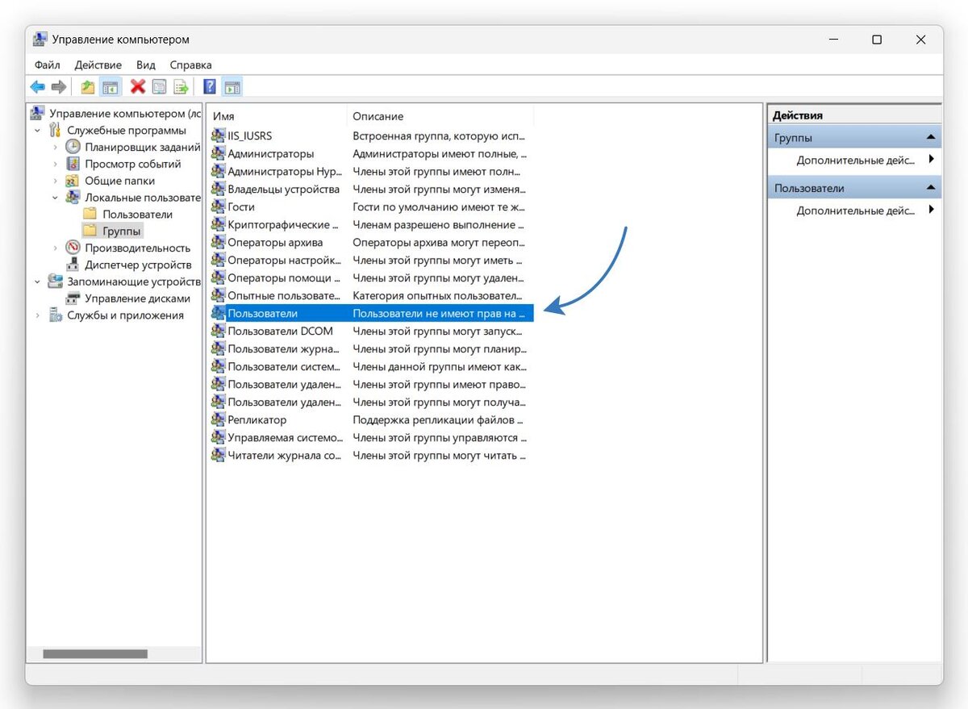
Task: Click the blue question mark Help icon
Action: [210, 87]
